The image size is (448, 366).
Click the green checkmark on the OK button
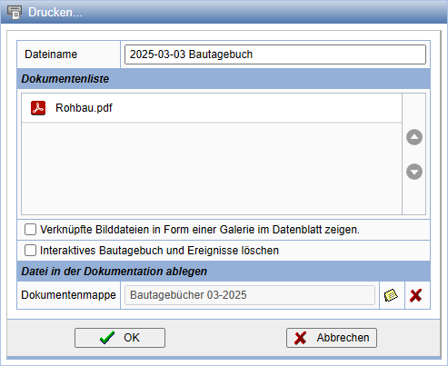point(107,338)
